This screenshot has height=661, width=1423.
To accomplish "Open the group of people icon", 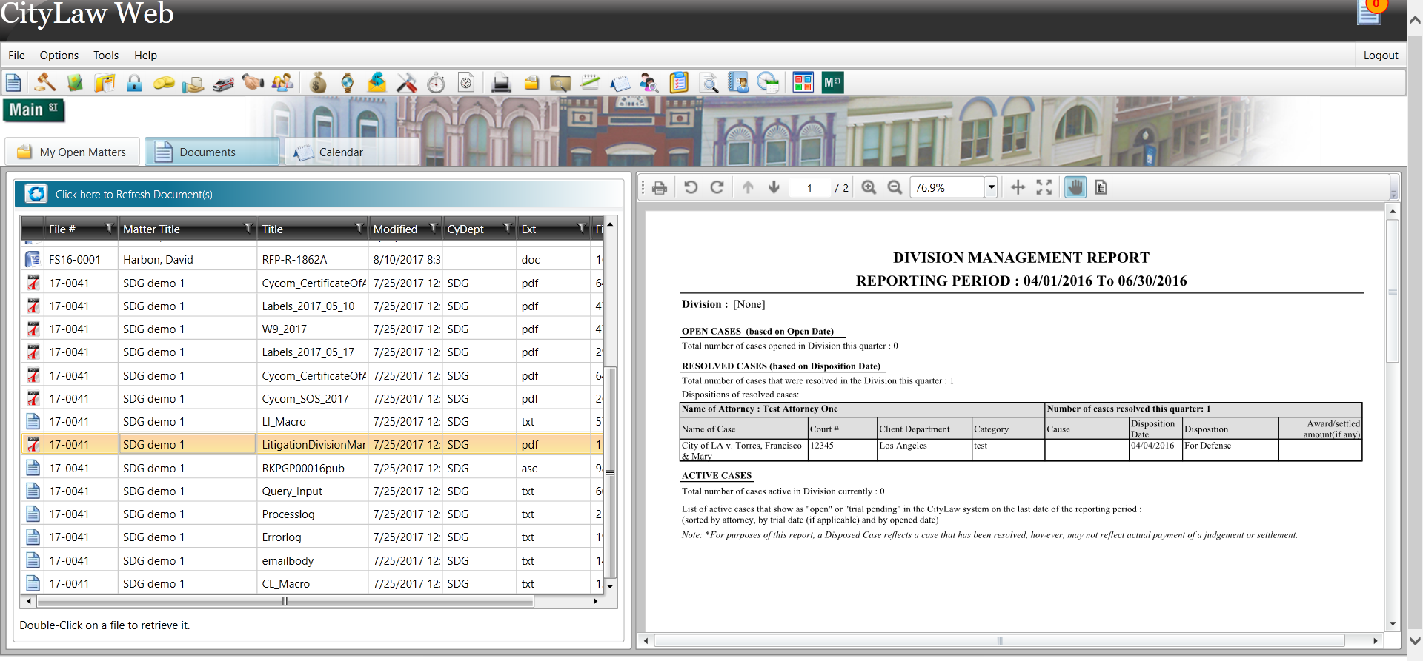I will [x=282, y=83].
